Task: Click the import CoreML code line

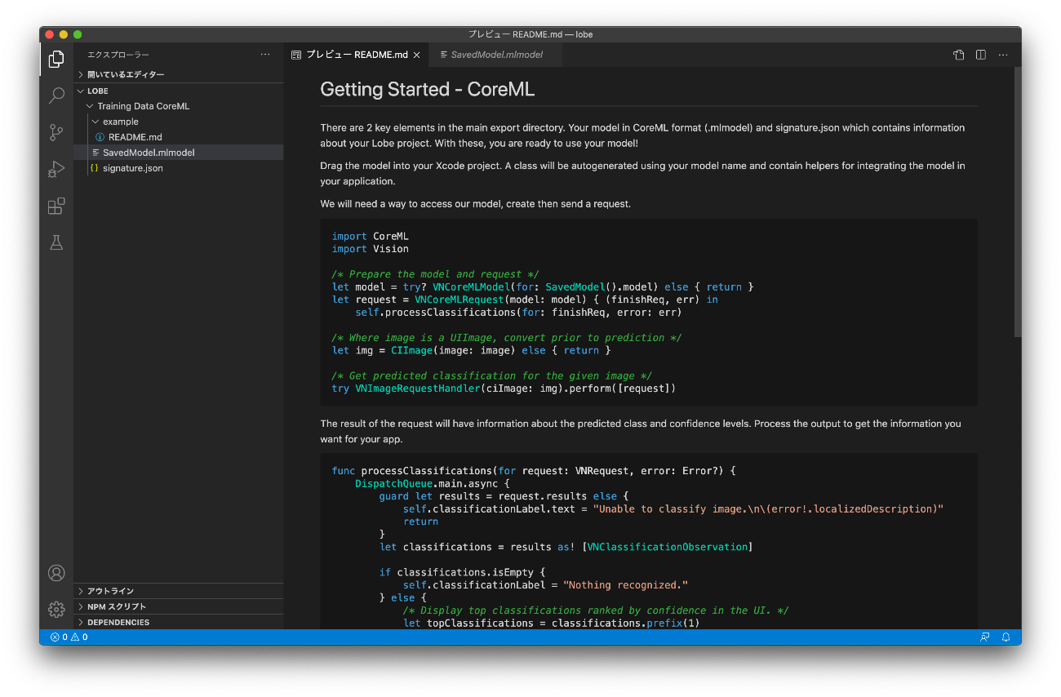Action: pos(370,236)
